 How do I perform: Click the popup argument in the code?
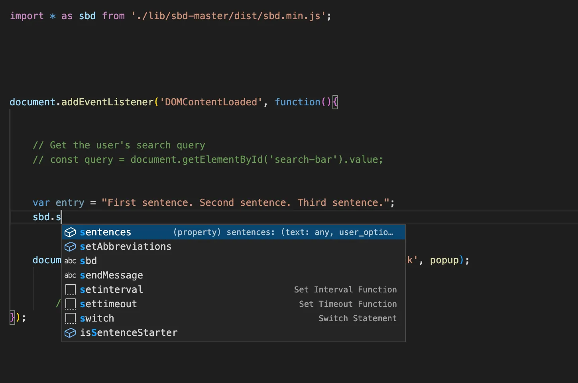tap(444, 260)
